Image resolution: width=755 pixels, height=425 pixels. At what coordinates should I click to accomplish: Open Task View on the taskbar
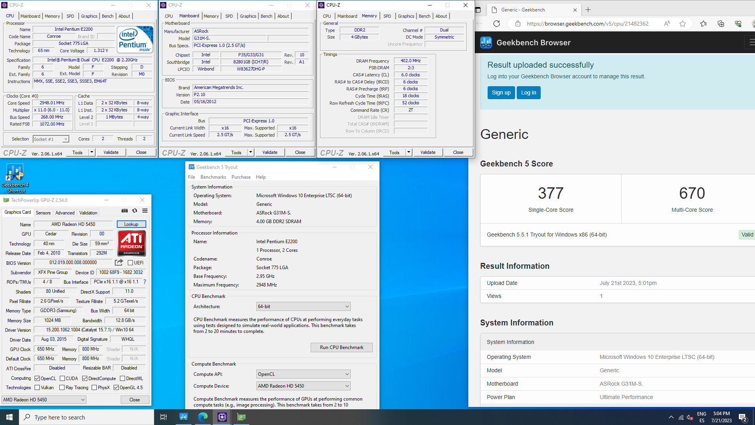[164, 417]
